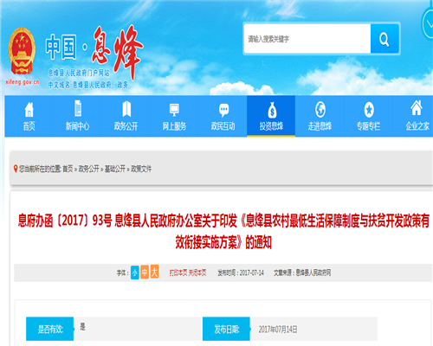Open 专题专栏 star icon
Image resolution: width=433 pixels, height=346 pixels.
point(369,110)
